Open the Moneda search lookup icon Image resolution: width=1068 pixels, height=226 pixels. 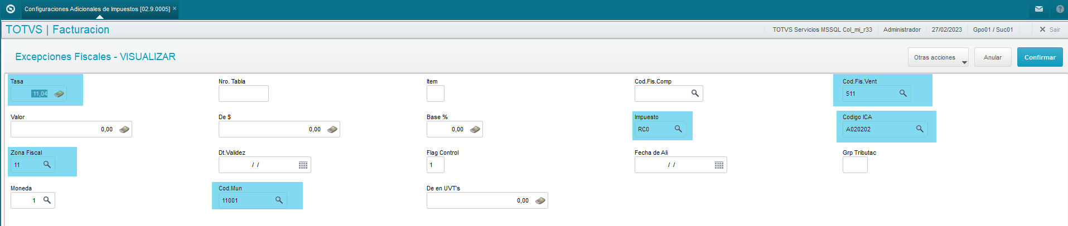(x=47, y=200)
